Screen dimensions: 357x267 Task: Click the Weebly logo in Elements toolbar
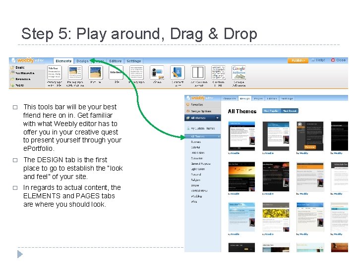[x=25, y=60]
